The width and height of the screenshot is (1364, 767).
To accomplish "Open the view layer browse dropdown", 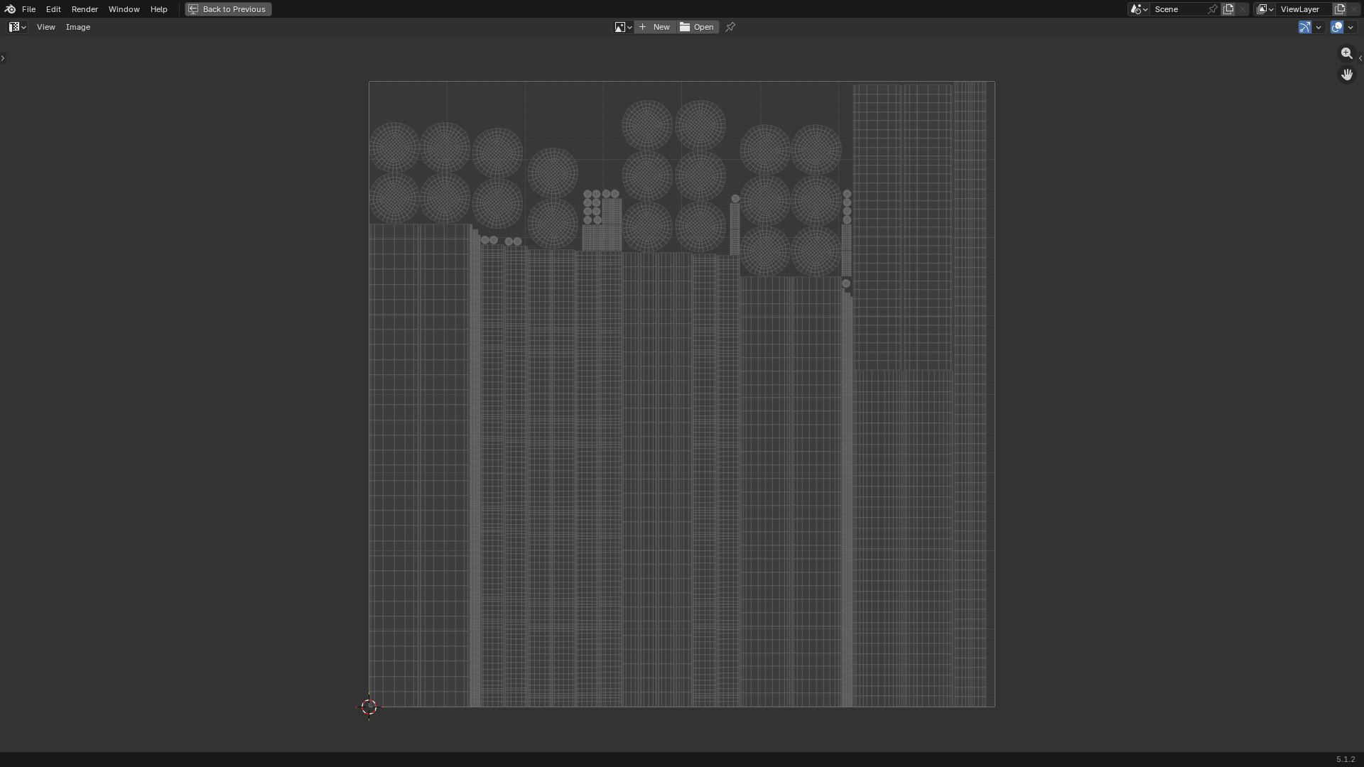I will [1265, 9].
